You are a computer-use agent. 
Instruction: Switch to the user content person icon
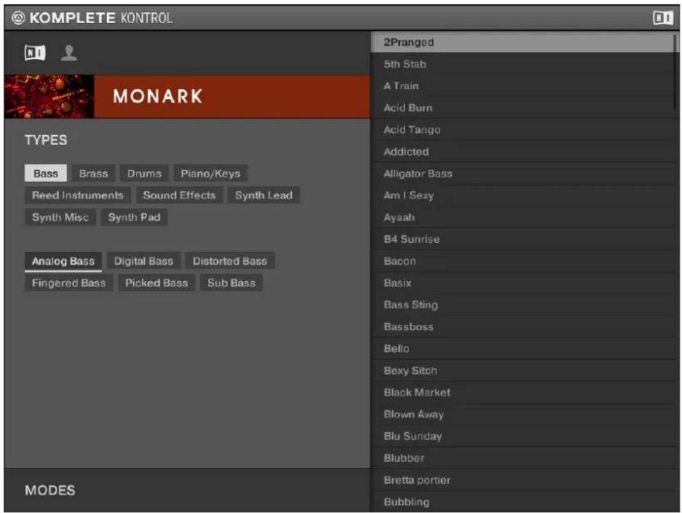pos(69,53)
